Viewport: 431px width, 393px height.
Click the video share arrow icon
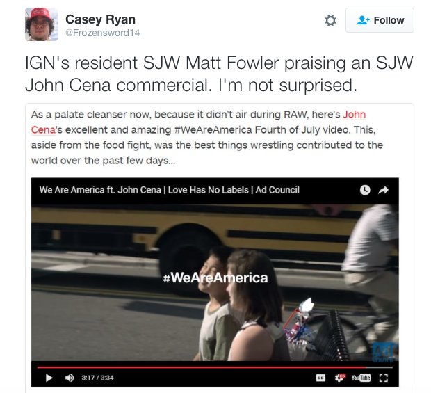(384, 190)
